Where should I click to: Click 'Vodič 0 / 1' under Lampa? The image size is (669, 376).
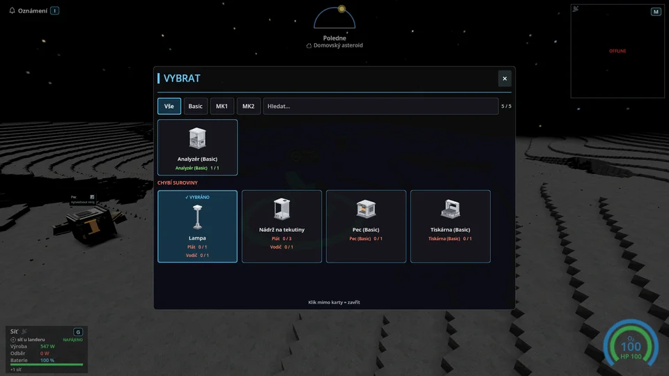[197, 256]
